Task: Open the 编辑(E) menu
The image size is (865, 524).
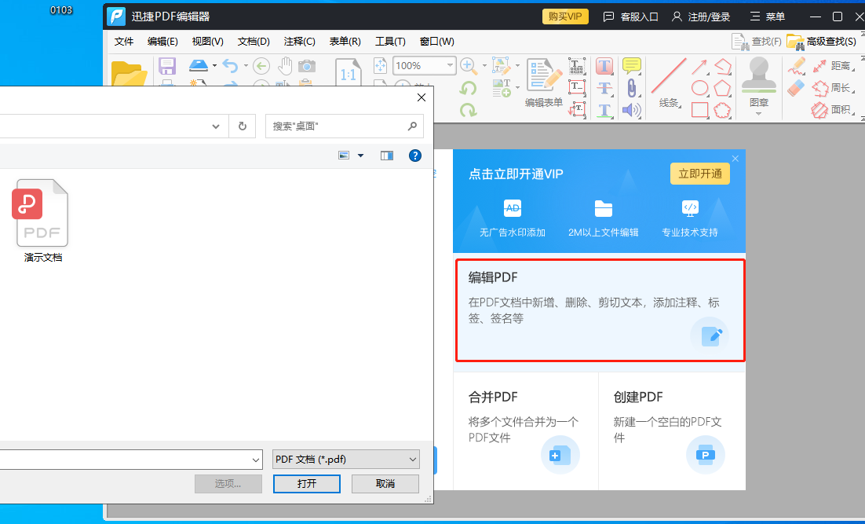Action: [162, 42]
